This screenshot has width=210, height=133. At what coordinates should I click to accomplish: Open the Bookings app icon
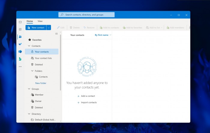pyautogui.click(x=20, y=59)
